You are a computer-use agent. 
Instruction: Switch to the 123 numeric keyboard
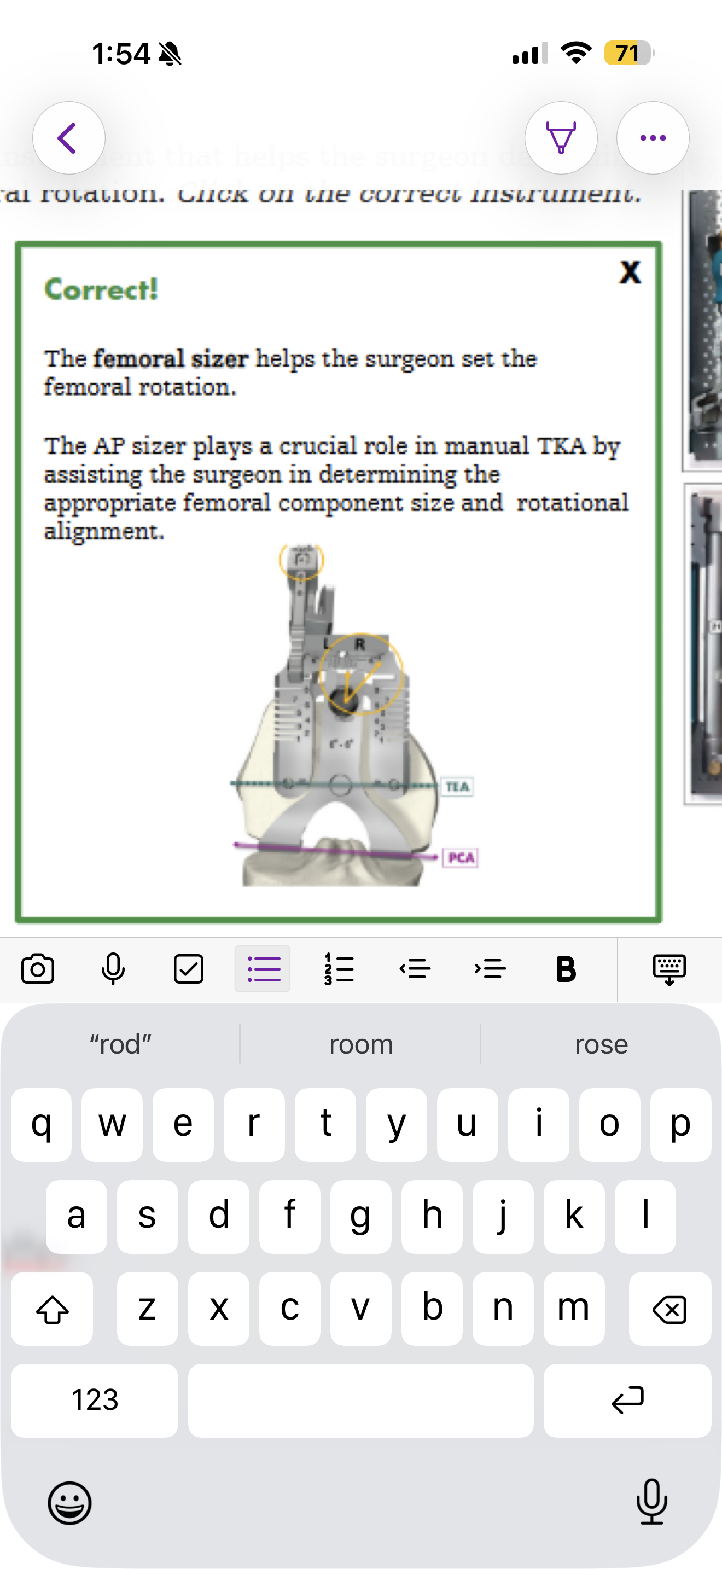click(95, 1401)
